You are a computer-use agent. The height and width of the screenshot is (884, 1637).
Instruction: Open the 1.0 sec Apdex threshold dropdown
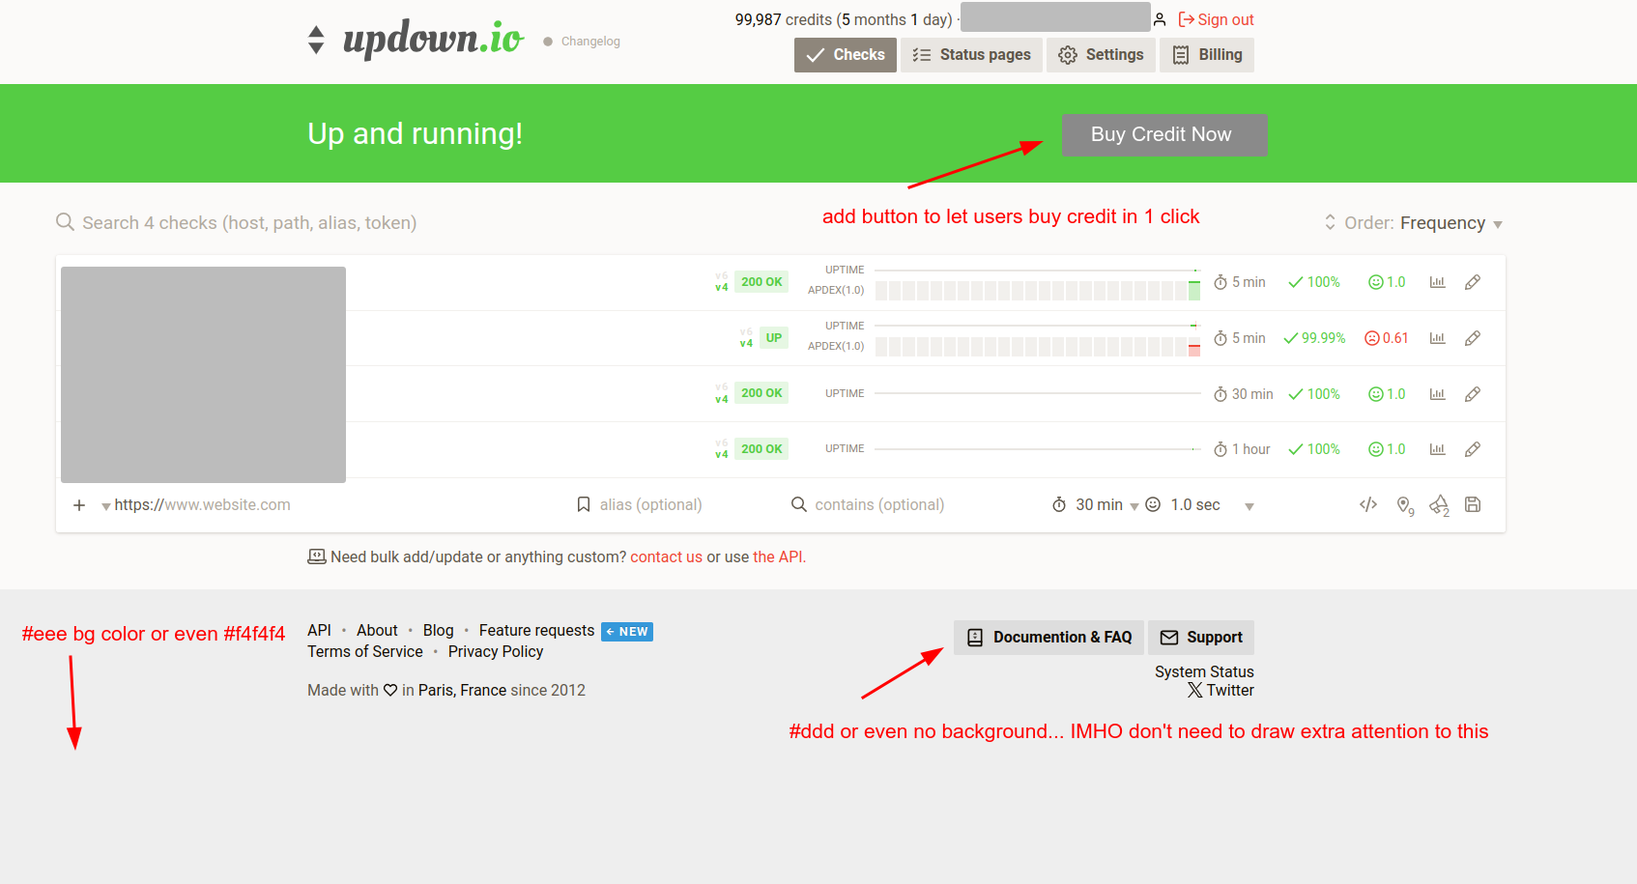[x=1249, y=506]
